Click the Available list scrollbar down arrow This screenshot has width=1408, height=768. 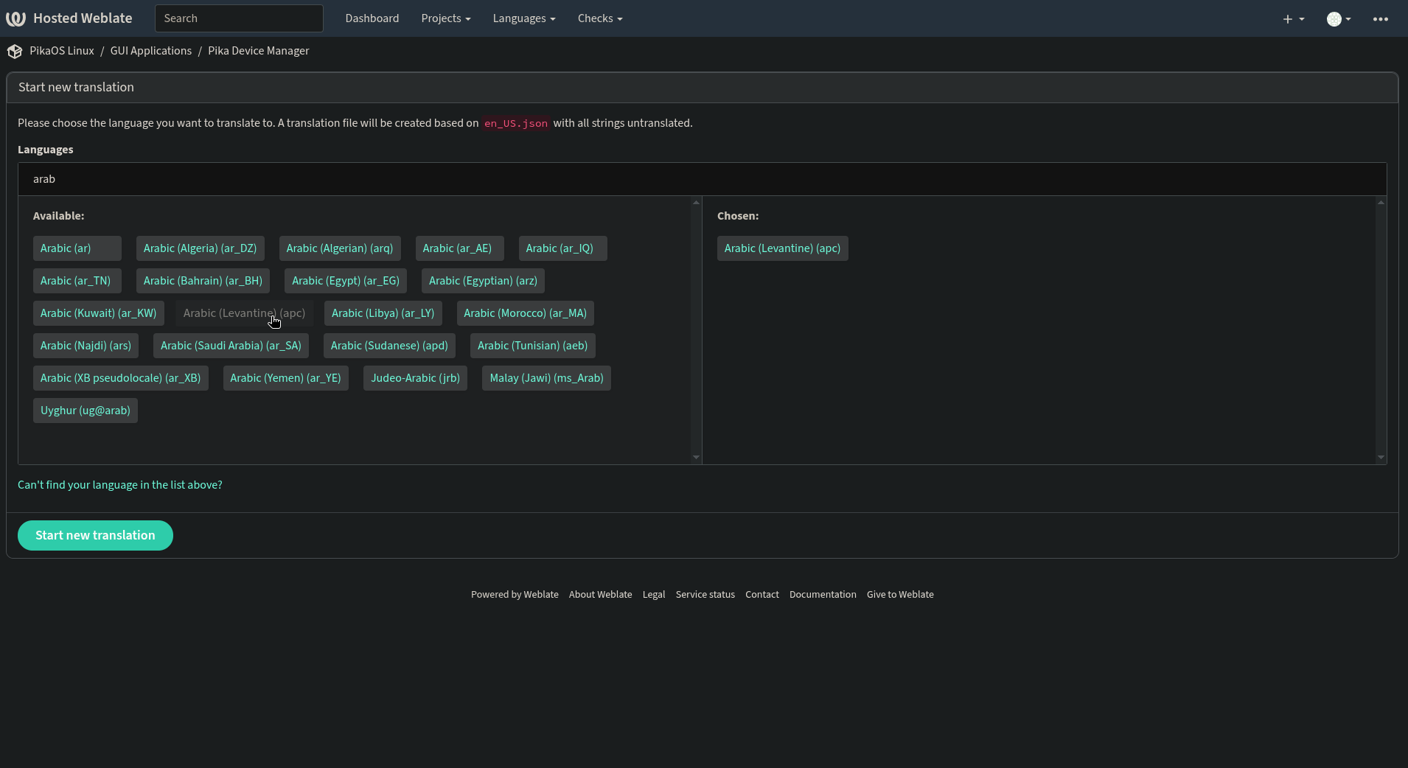point(696,458)
